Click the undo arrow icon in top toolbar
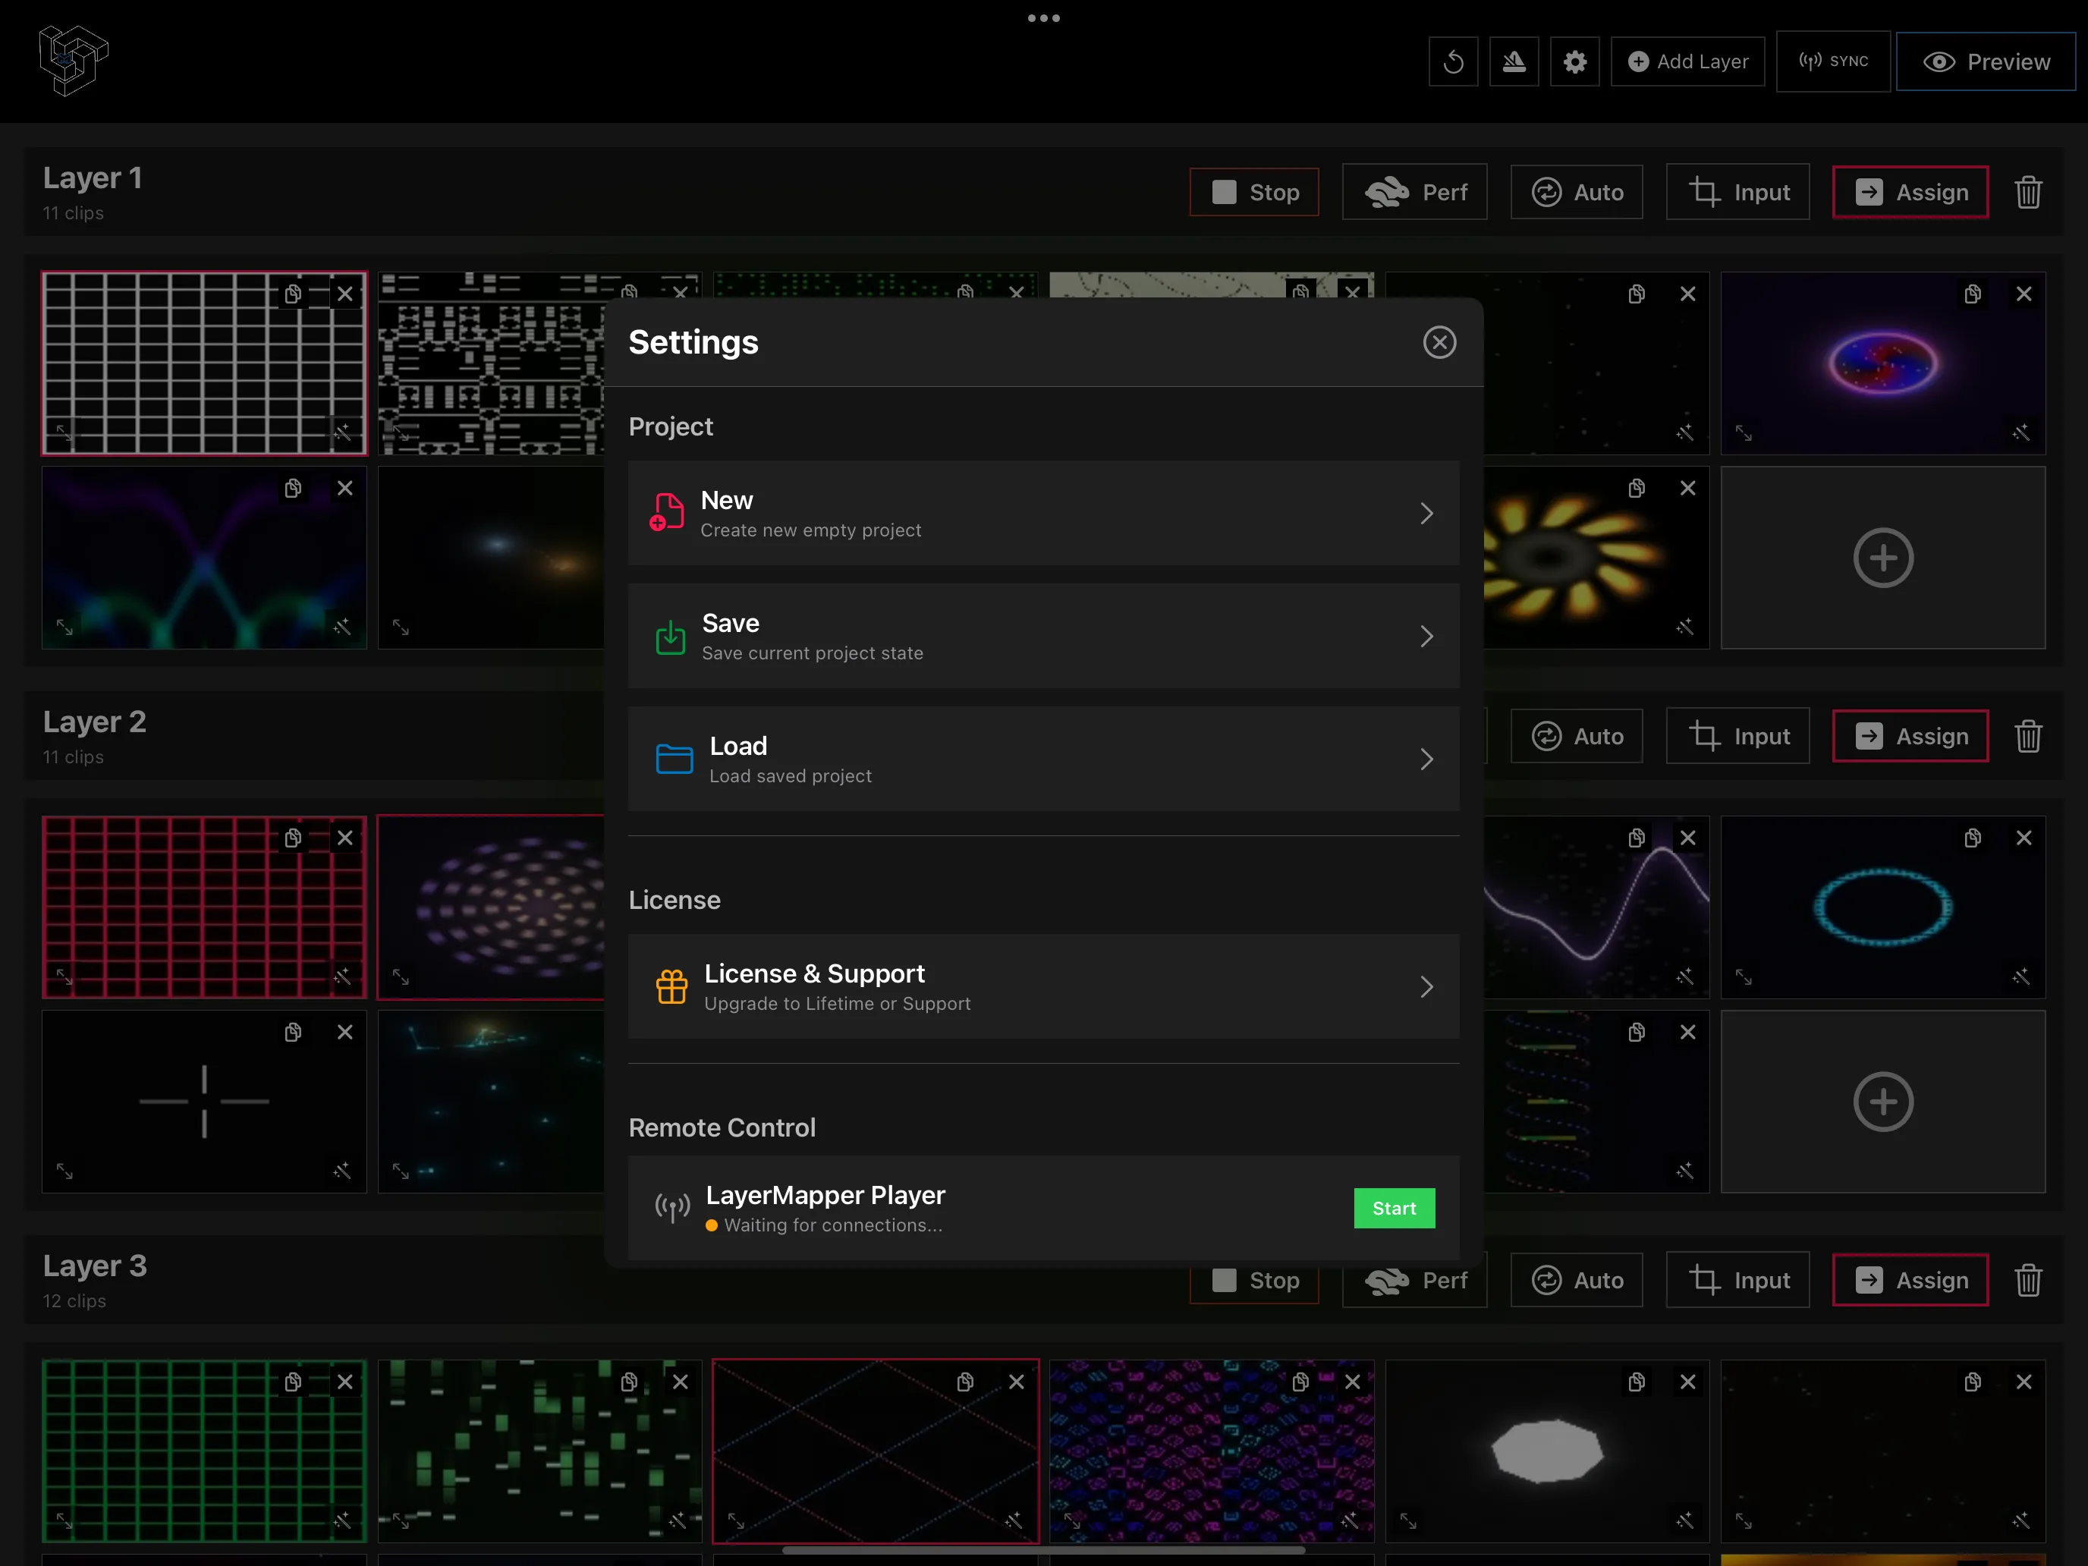2088x1566 pixels. 1453,62
